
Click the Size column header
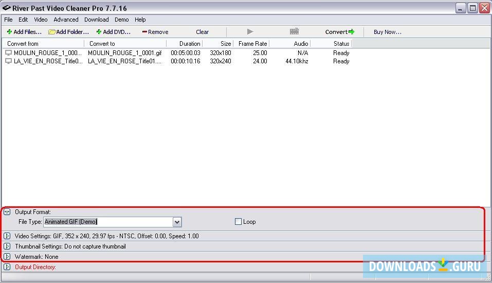pyautogui.click(x=218, y=44)
